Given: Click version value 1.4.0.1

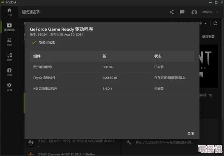Looking at the screenshot, I should pyautogui.click(x=107, y=89).
